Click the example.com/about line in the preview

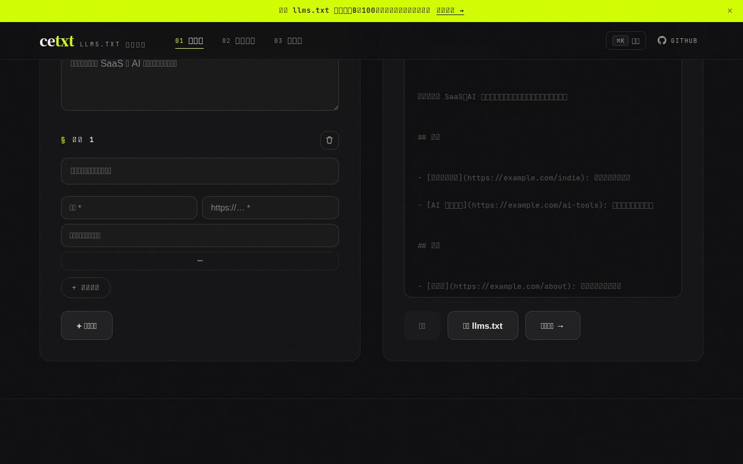(x=520, y=286)
